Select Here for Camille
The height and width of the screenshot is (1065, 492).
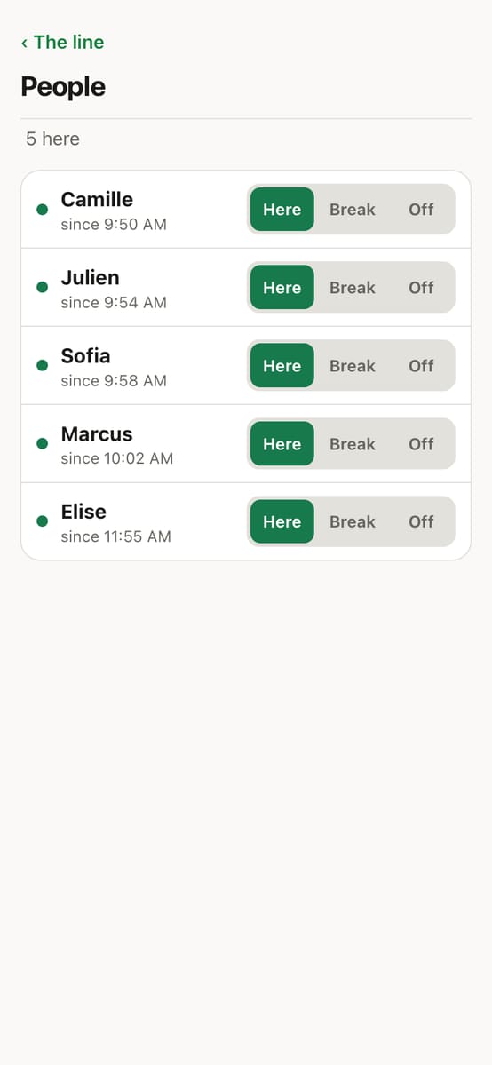(282, 210)
